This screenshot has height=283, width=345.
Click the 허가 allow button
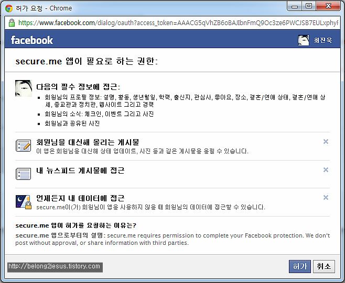coord(300,266)
